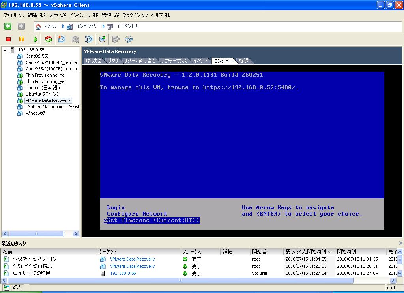Click the forward navigation arrow
Screen dimensions: 404x293
(x=21, y=26)
